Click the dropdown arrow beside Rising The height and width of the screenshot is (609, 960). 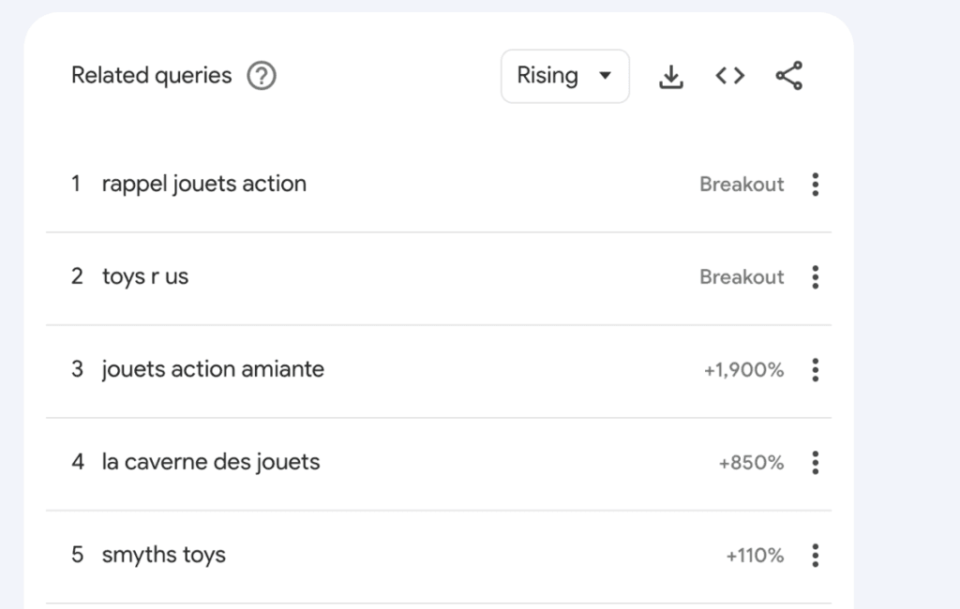coord(607,77)
